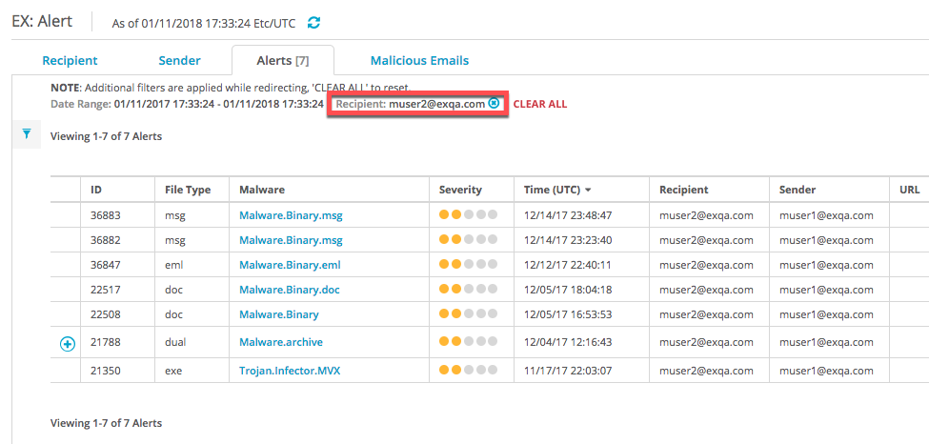Open Malware.Binary.msg link for alert 36882

click(x=291, y=241)
